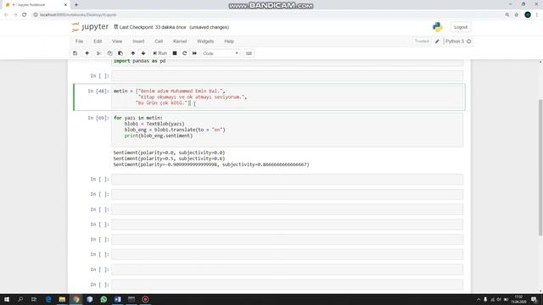This screenshot has width=543, height=305.
Task: Open the Help menu
Action: click(x=229, y=42)
